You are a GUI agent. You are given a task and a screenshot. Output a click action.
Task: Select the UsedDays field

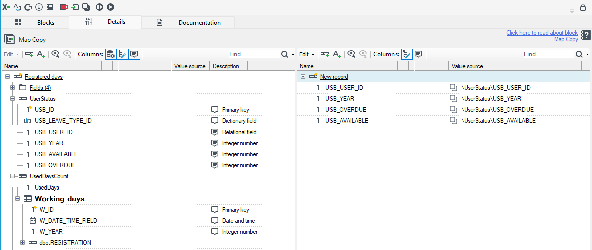point(47,187)
